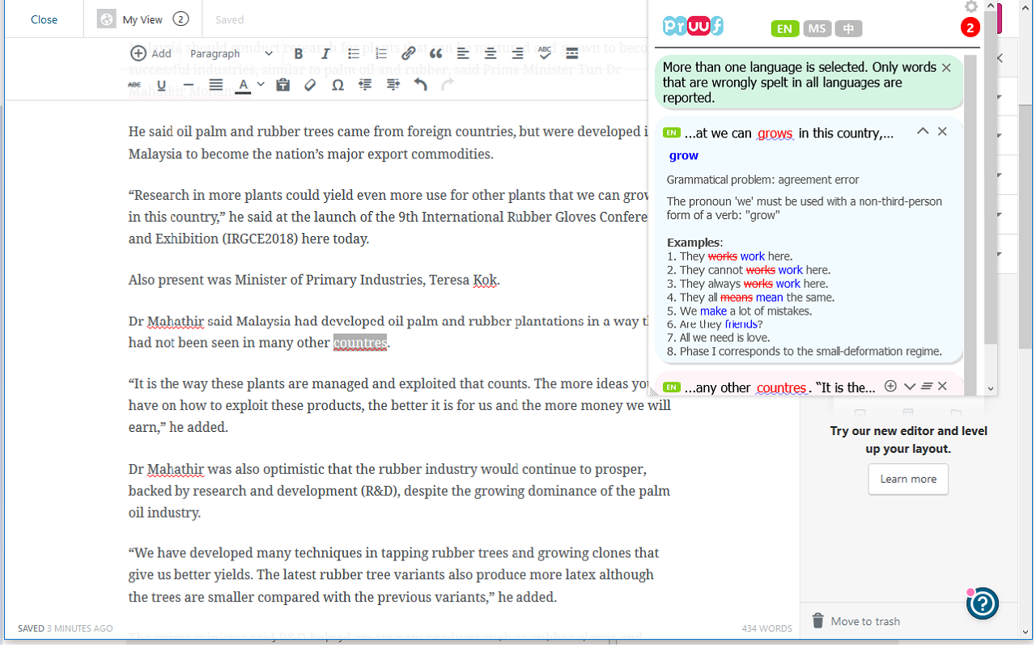Open the help question mark button

point(983,603)
